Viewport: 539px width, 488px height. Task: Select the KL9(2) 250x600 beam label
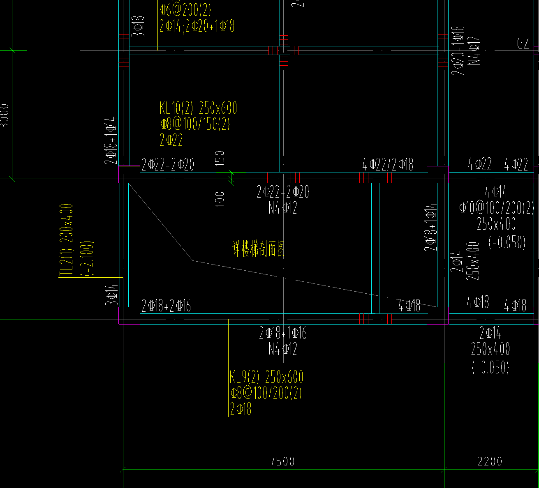[x=266, y=377]
